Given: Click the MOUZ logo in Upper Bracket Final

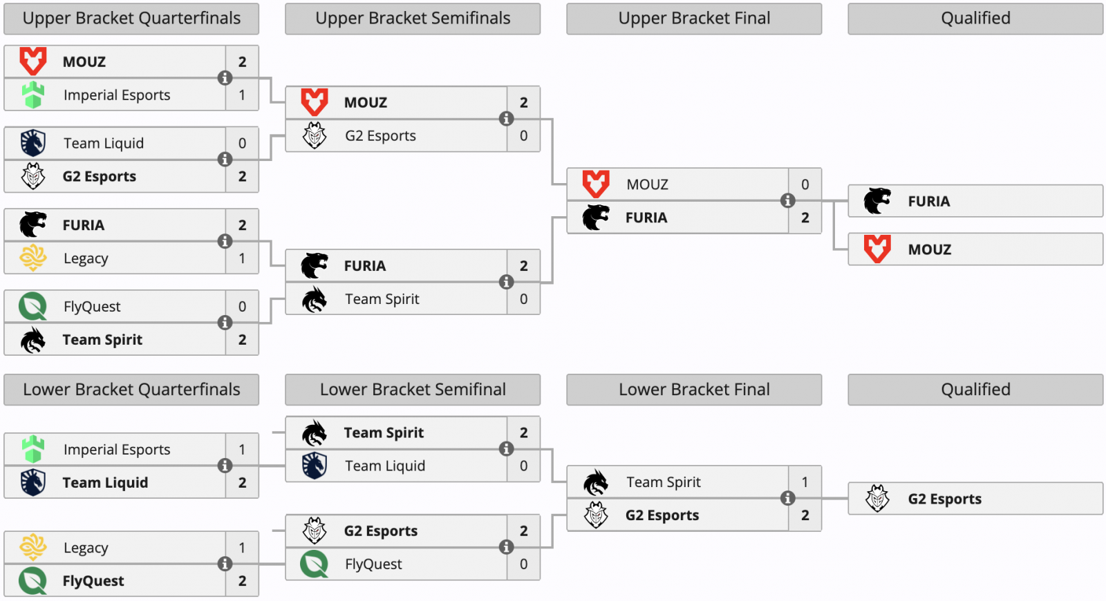Looking at the screenshot, I should point(596,184).
